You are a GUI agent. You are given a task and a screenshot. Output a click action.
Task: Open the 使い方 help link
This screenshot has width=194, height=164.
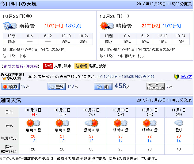(186, 77)
